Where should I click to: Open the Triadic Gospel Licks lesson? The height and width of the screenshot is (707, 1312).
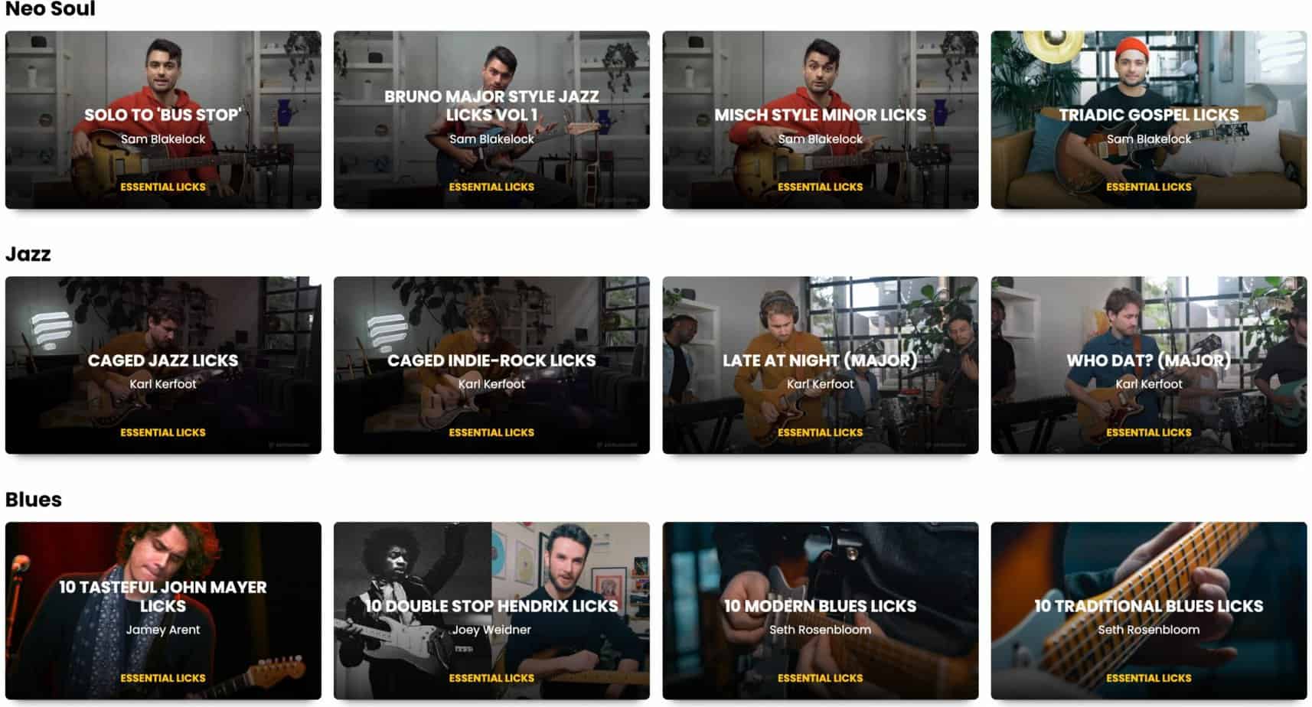click(1148, 119)
